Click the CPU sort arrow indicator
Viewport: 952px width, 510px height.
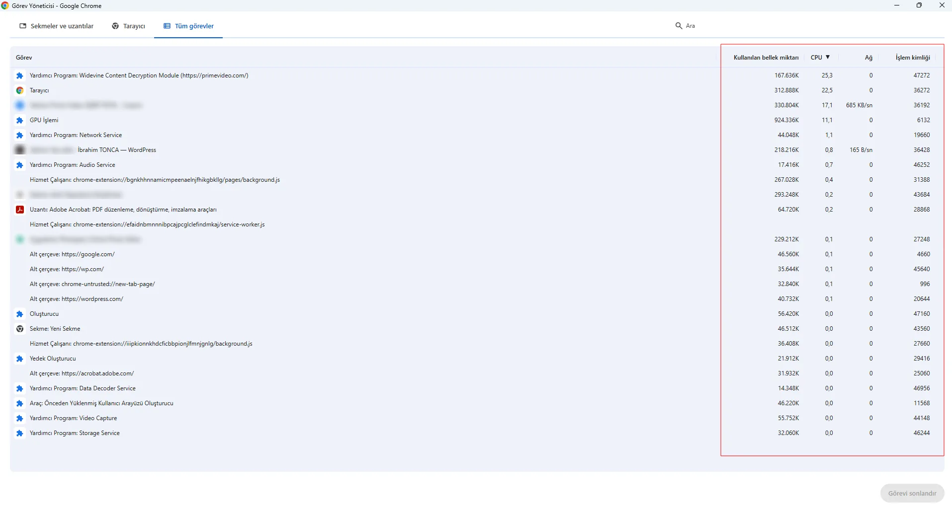click(x=828, y=57)
